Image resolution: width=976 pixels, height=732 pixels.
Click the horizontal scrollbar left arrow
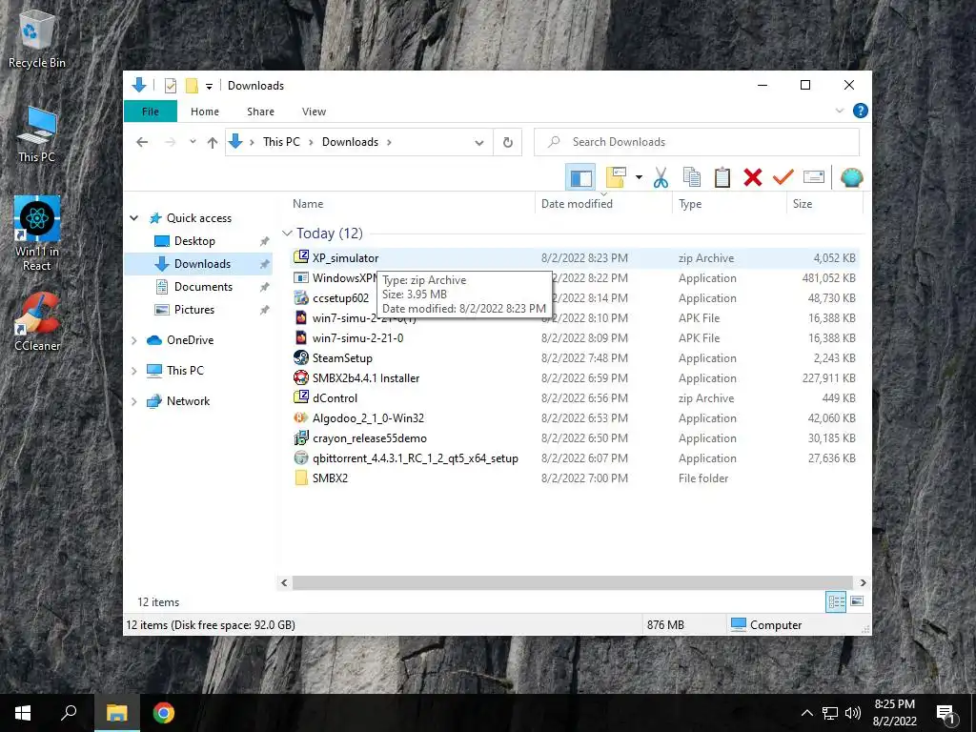coord(284,583)
